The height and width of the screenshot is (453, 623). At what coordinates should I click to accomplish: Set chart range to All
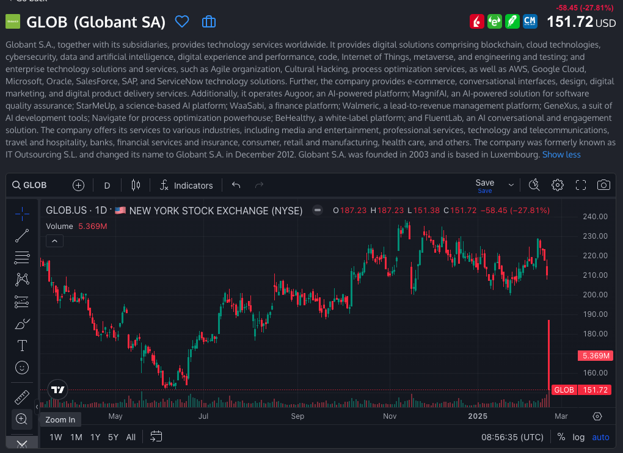[x=131, y=437]
